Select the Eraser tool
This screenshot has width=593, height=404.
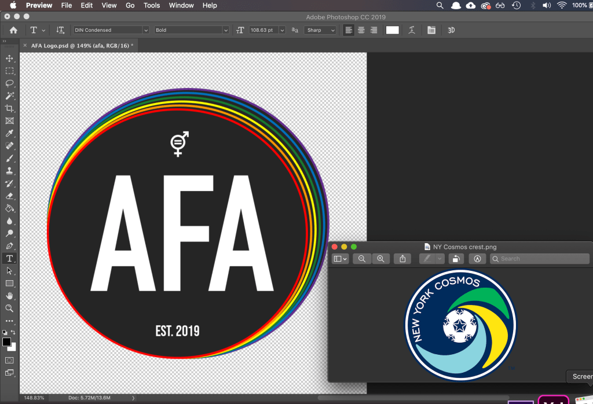(9, 196)
